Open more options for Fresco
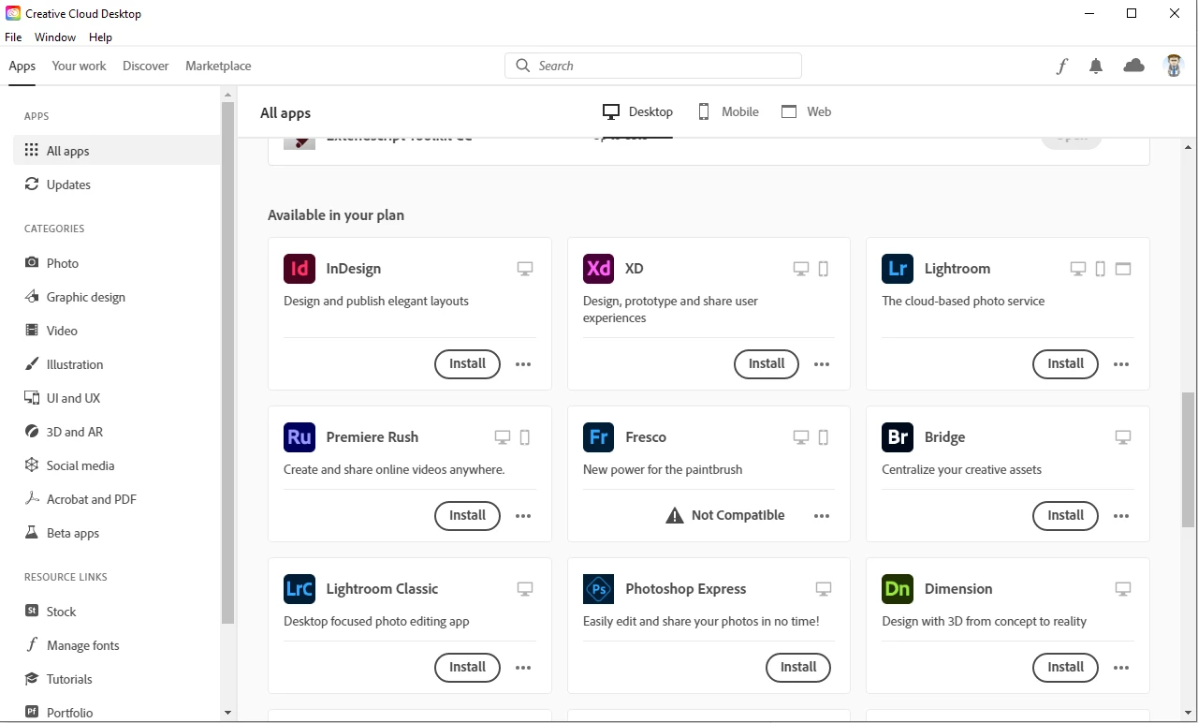 822,516
